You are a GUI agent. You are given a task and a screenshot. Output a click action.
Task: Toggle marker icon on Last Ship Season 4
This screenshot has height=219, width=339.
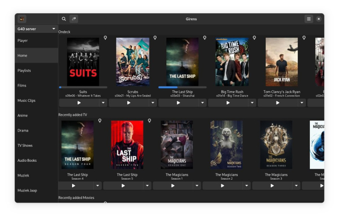coord(100,120)
